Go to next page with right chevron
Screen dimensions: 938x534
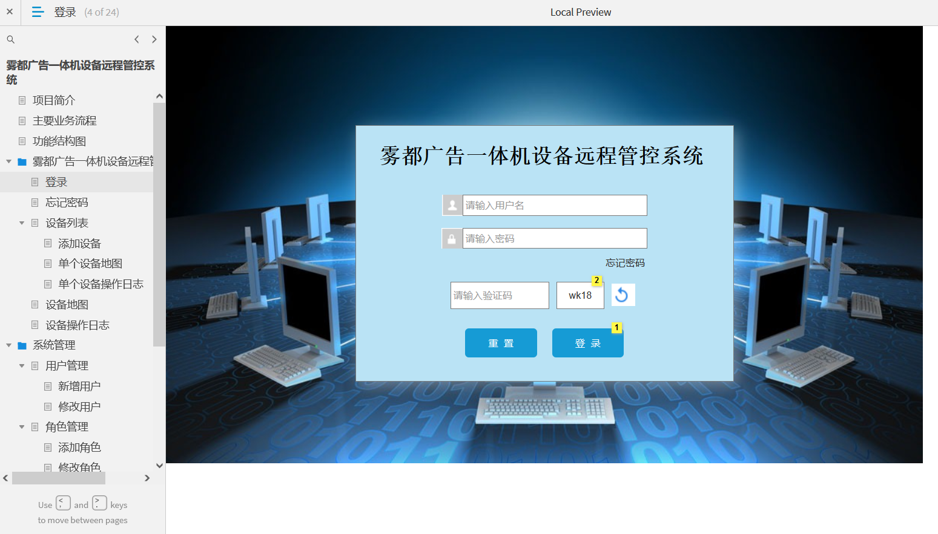click(154, 39)
